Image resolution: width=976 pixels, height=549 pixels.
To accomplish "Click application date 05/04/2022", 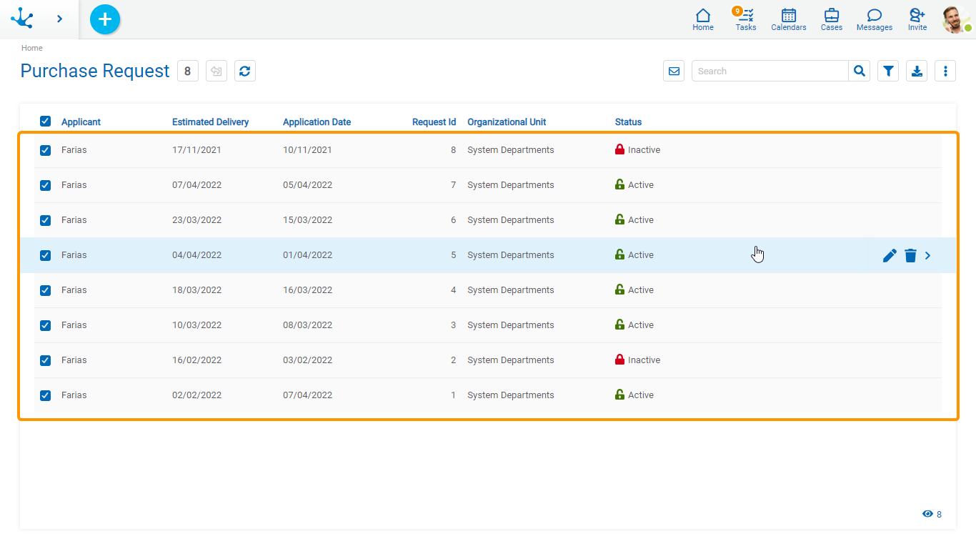I will 307,185.
